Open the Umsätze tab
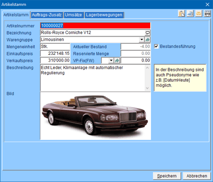The width and height of the screenshot is (213, 182). (74, 15)
